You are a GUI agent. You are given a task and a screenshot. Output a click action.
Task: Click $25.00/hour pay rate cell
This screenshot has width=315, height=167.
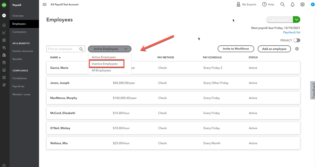(x=121, y=143)
